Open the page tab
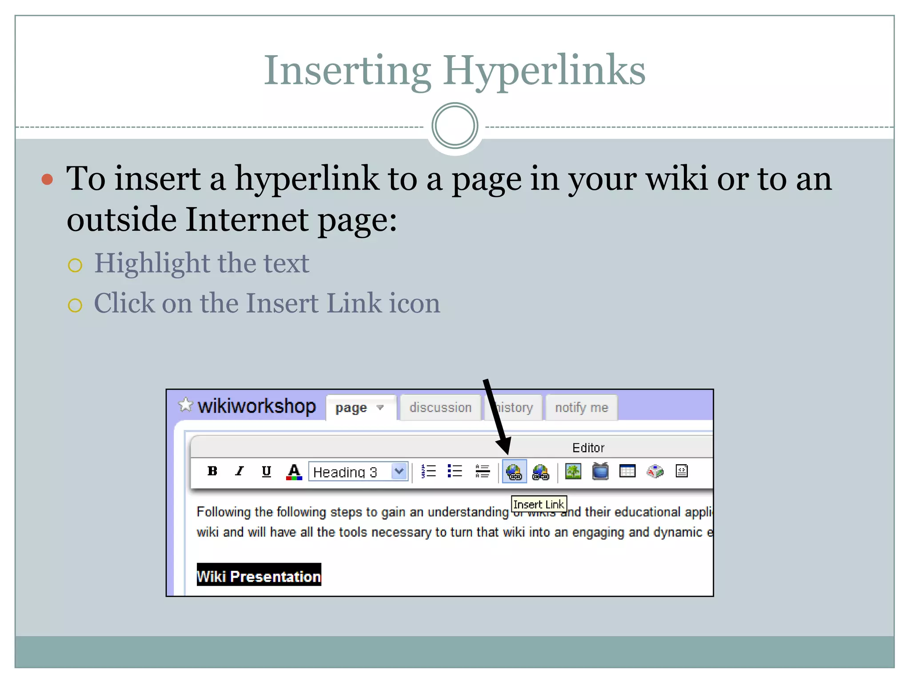The image size is (910, 683). click(x=361, y=408)
